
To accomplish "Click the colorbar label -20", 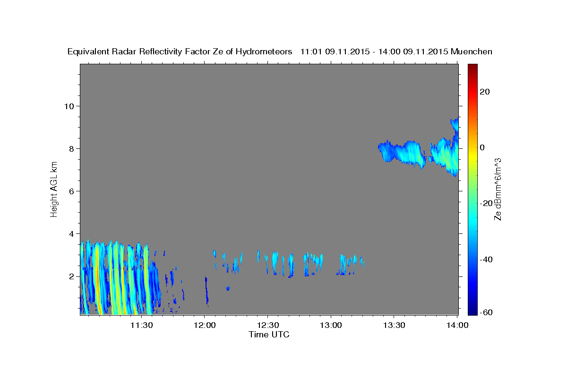I will pos(486,203).
